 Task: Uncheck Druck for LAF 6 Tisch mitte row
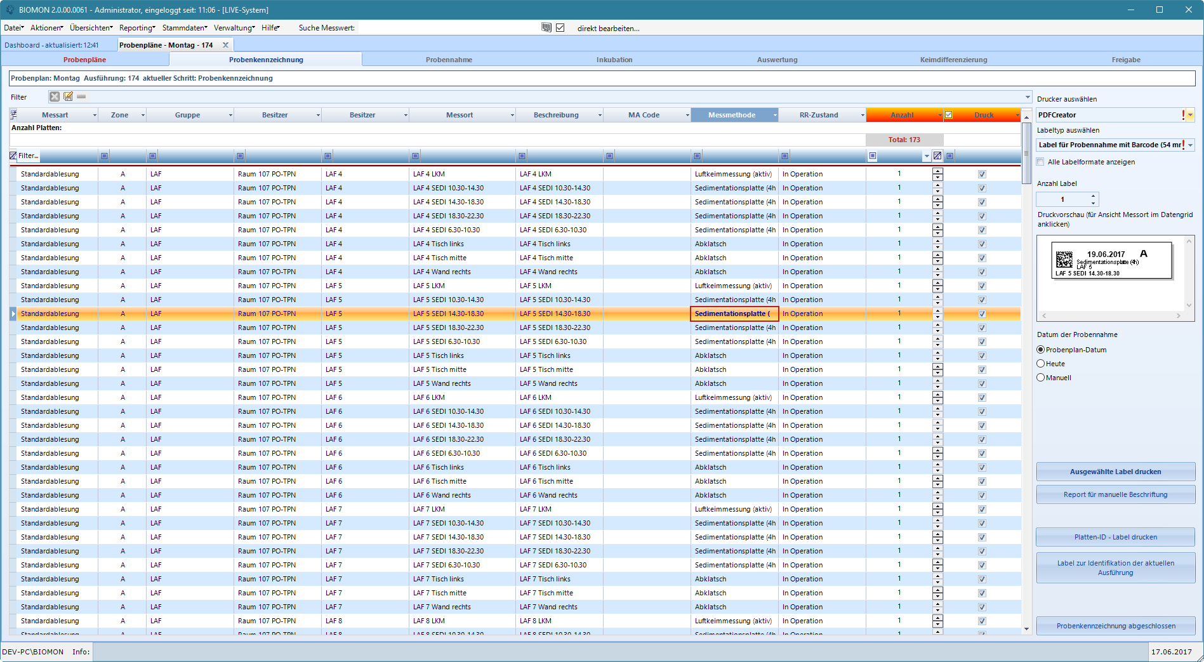(x=982, y=481)
